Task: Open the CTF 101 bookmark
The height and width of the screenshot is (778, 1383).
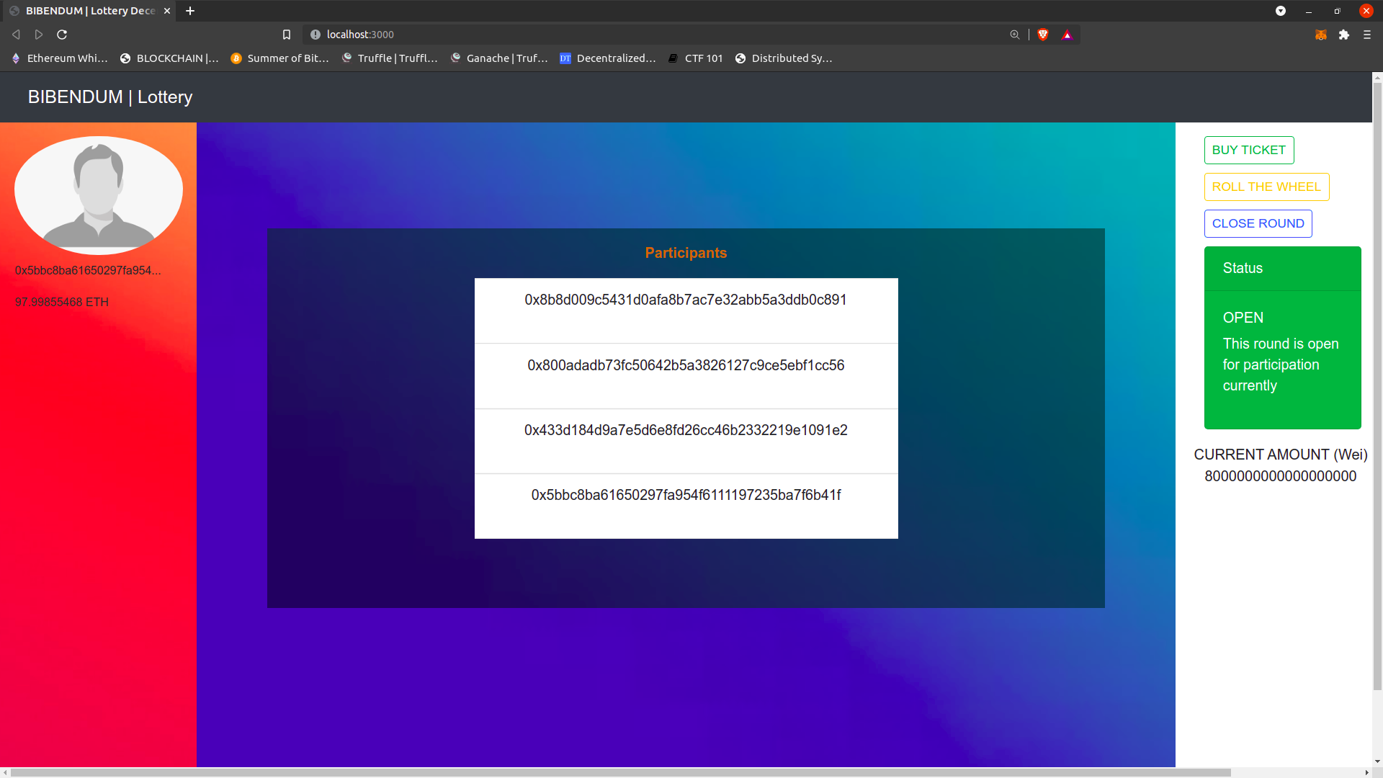Action: [x=695, y=58]
